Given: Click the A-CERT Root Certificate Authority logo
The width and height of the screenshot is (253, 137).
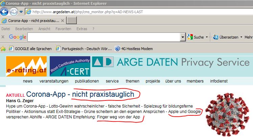Looking at the screenshot, I should coord(70,66).
